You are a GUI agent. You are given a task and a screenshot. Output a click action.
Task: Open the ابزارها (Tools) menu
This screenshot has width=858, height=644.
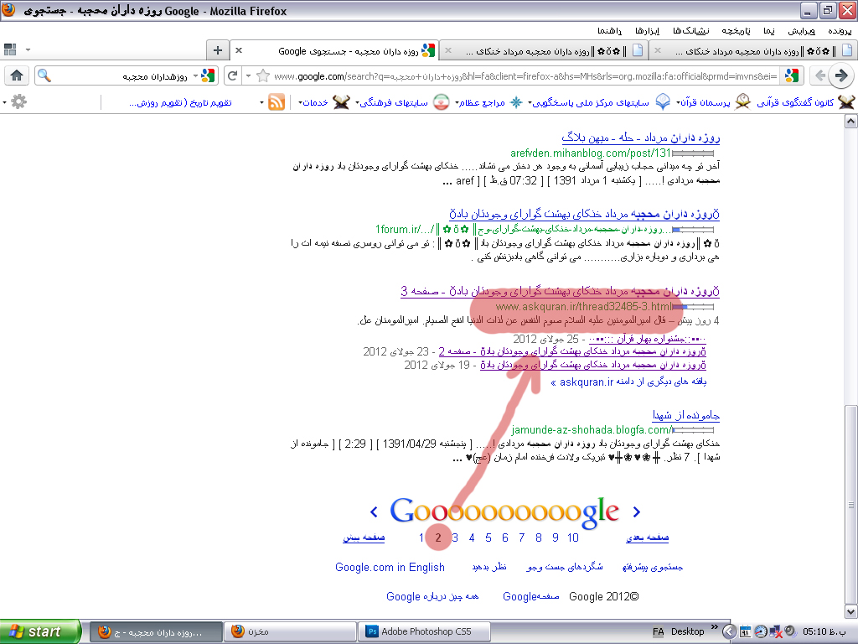coord(648,31)
